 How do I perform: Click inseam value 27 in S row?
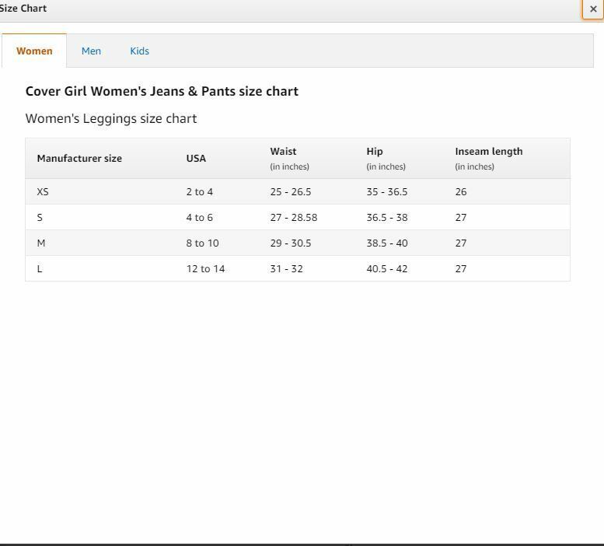pos(461,218)
